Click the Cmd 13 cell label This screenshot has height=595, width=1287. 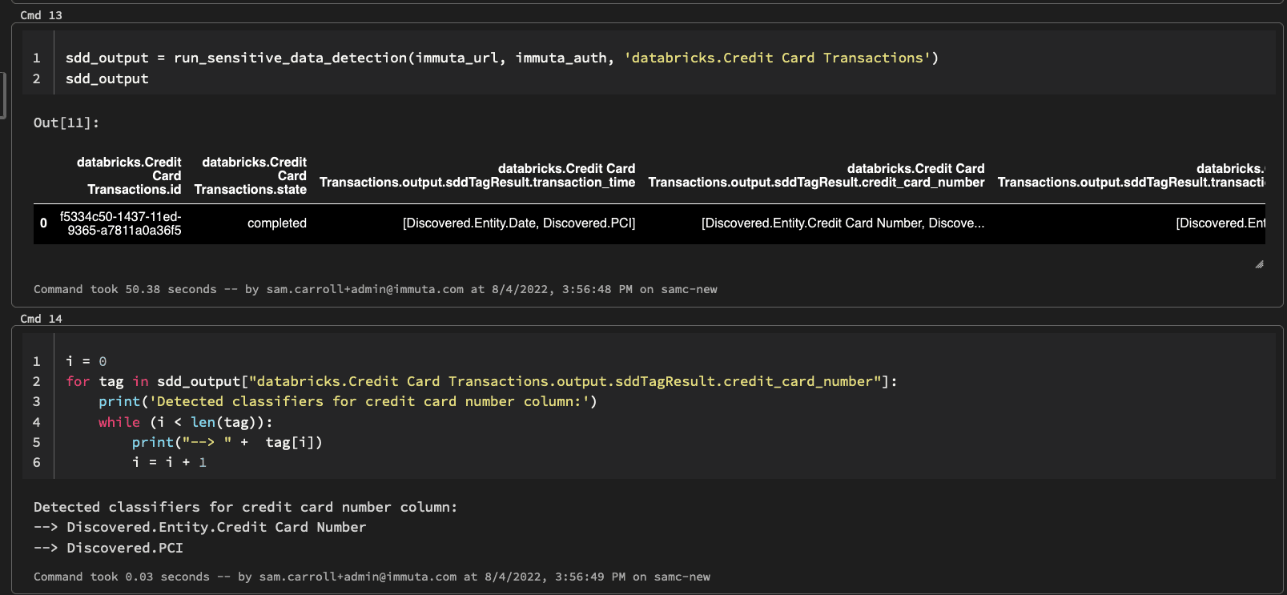(x=41, y=15)
